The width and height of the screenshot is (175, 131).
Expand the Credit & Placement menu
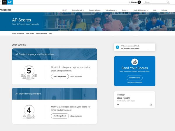[x=141, y=10]
